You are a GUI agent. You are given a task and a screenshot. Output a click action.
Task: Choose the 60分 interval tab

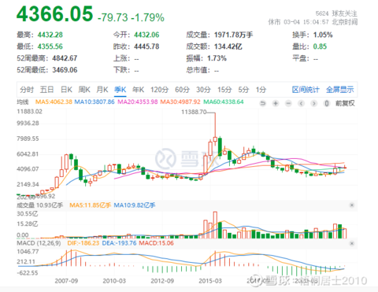pyautogui.click(x=183, y=90)
